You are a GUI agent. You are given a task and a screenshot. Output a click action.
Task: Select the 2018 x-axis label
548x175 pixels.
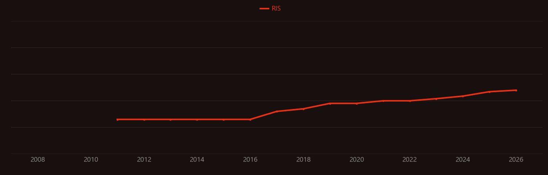pos(303,160)
